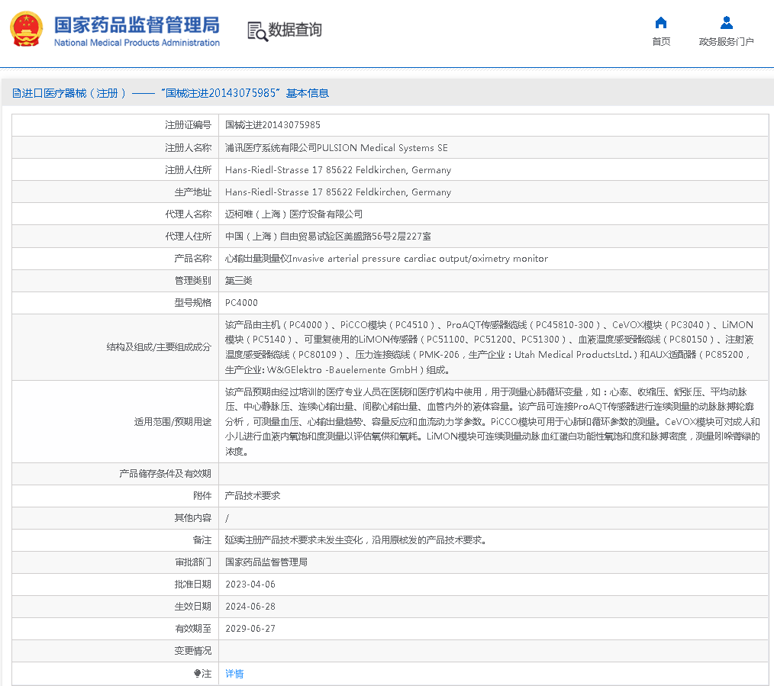
Task: Click the 政务服务门户 person icon
Action: pyautogui.click(x=726, y=23)
